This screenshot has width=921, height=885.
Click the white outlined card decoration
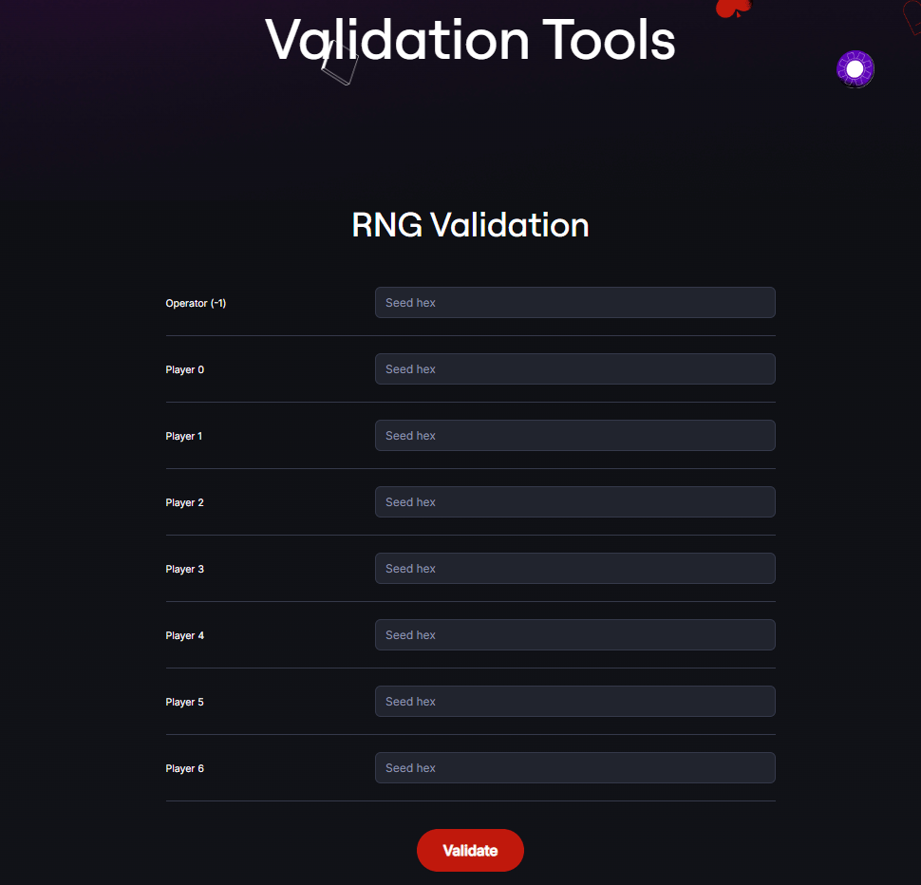[x=340, y=65]
